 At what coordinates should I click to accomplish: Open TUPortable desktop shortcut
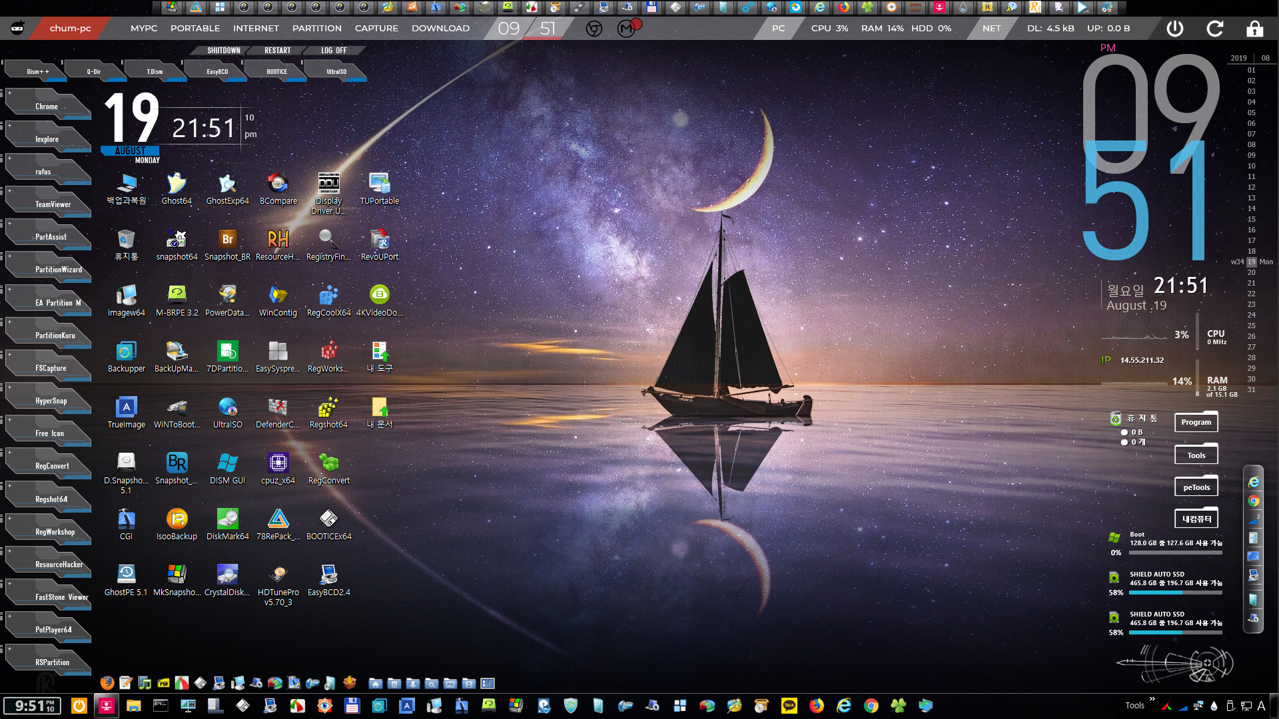(380, 188)
